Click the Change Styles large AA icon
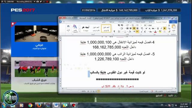The height and width of the screenshot is (108, 192). (75, 27)
